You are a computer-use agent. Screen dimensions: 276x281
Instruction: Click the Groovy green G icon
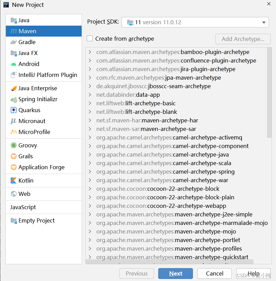click(14, 145)
